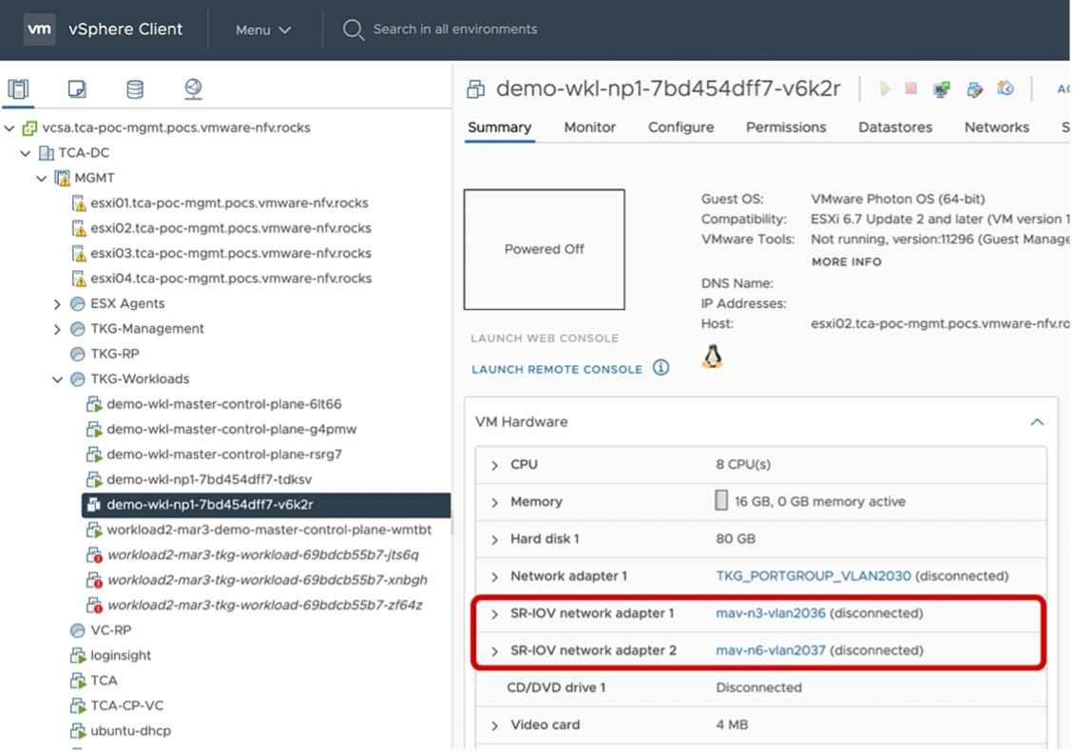1074x752 pixels.
Task: Power on the VM with green play icon
Action: tap(885, 89)
